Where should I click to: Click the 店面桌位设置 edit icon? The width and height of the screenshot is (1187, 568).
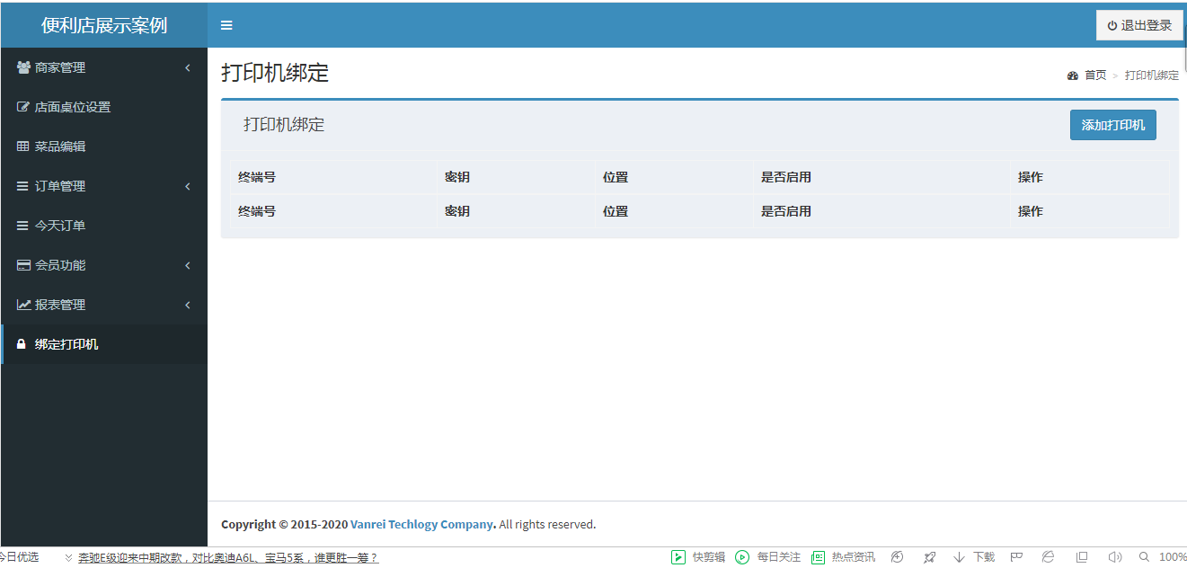coord(23,107)
